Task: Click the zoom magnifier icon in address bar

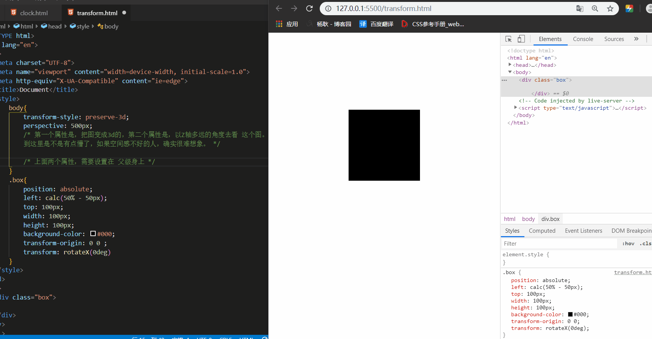Action: [x=595, y=8]
